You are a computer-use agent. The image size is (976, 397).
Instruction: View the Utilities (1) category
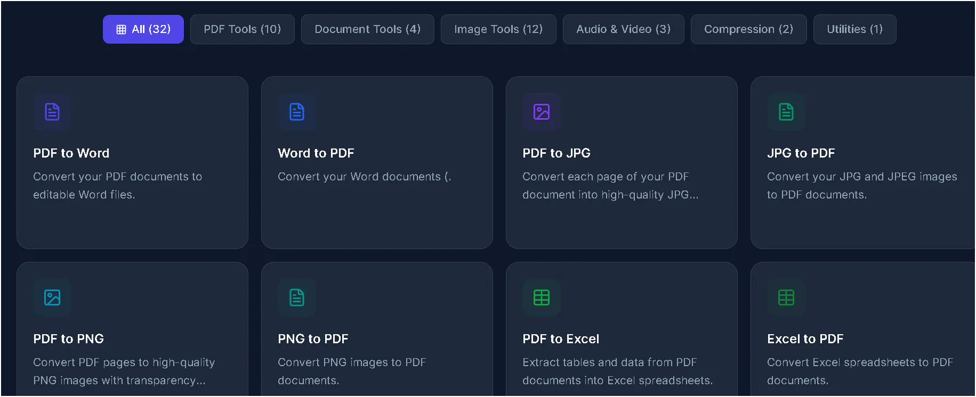coord(855,29)
